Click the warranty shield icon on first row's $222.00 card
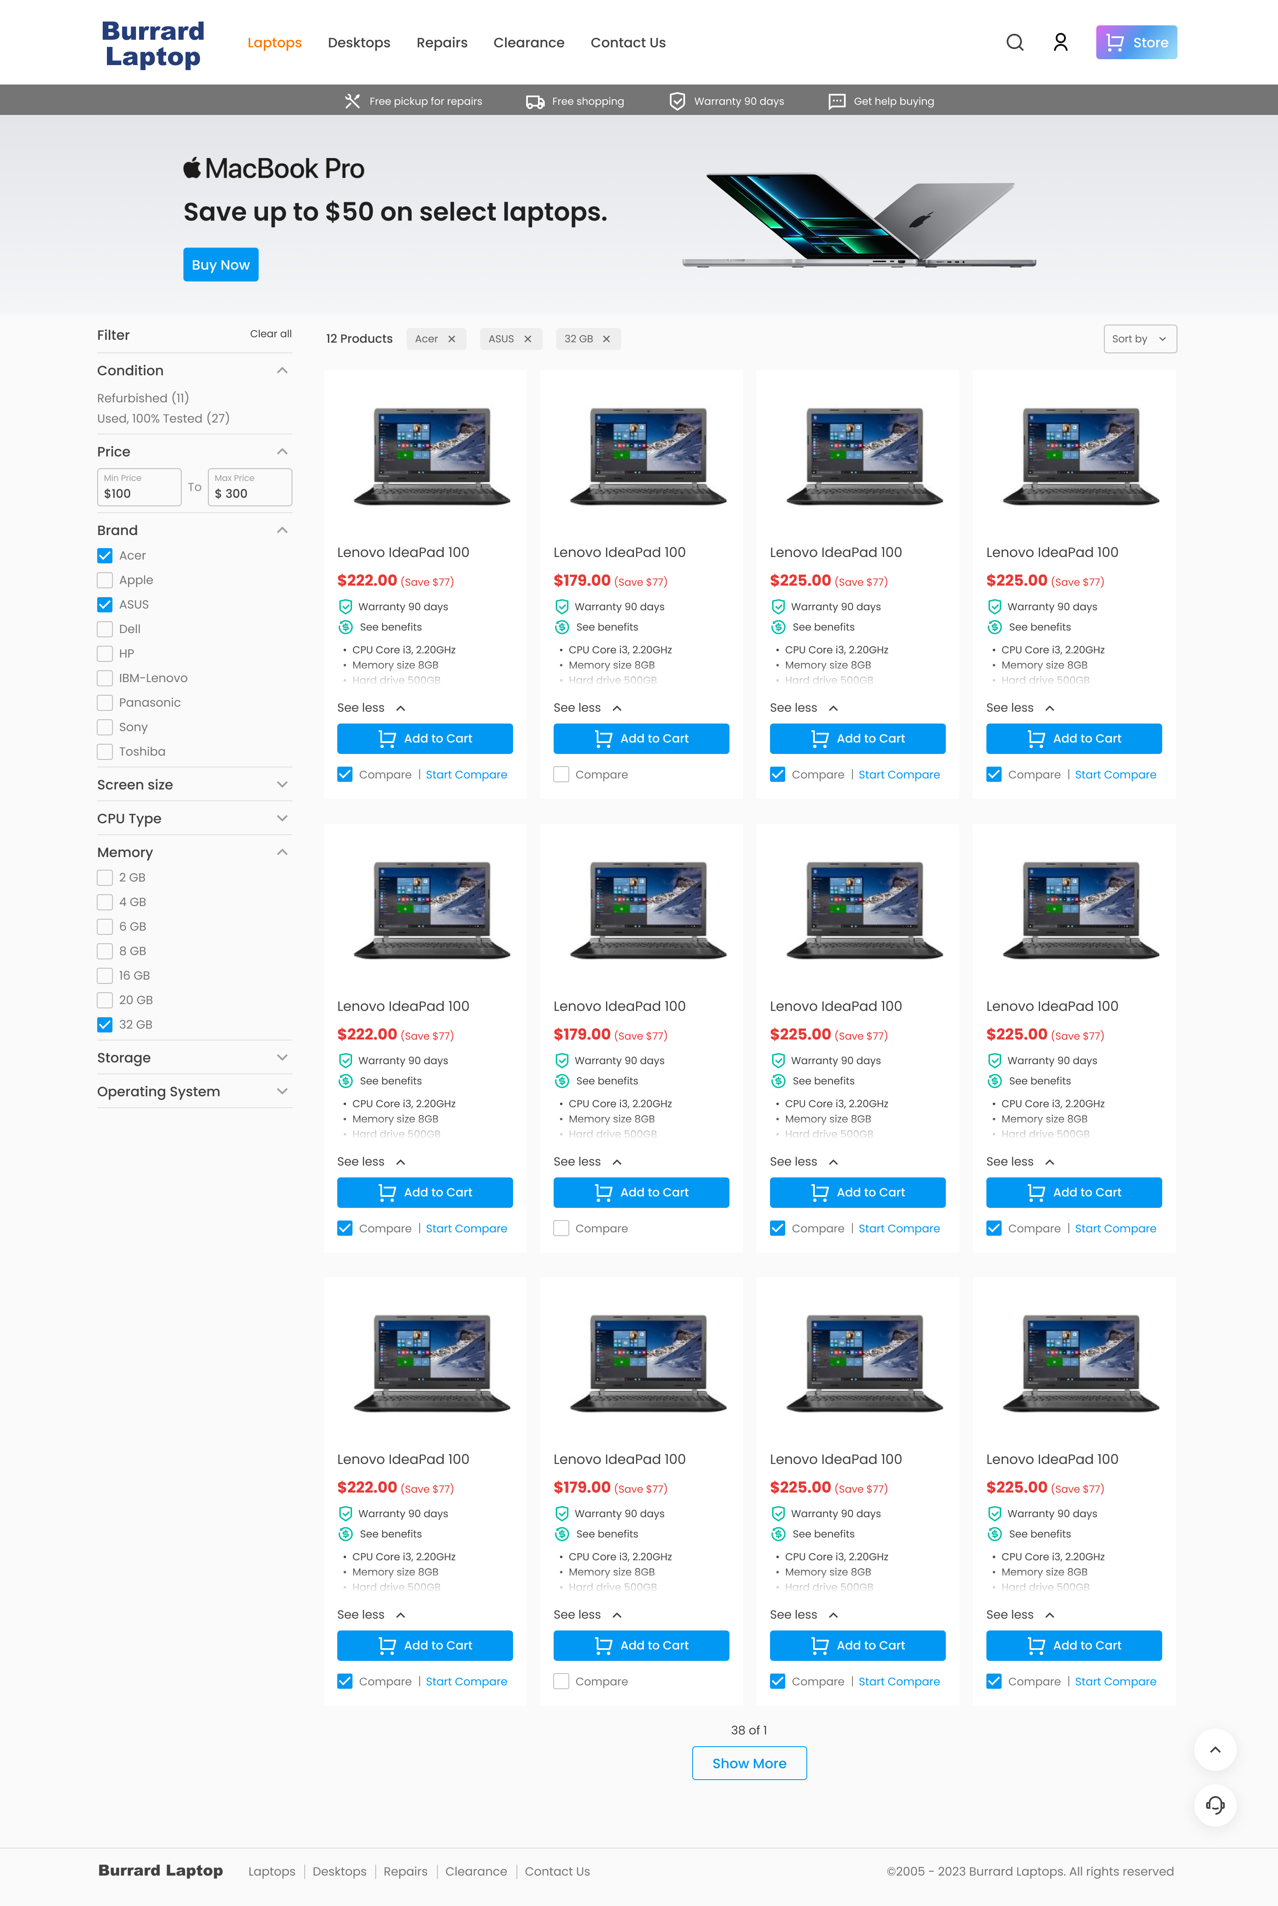The image size is (1278, 1906). pyautogui.click(x=346, y=606)
